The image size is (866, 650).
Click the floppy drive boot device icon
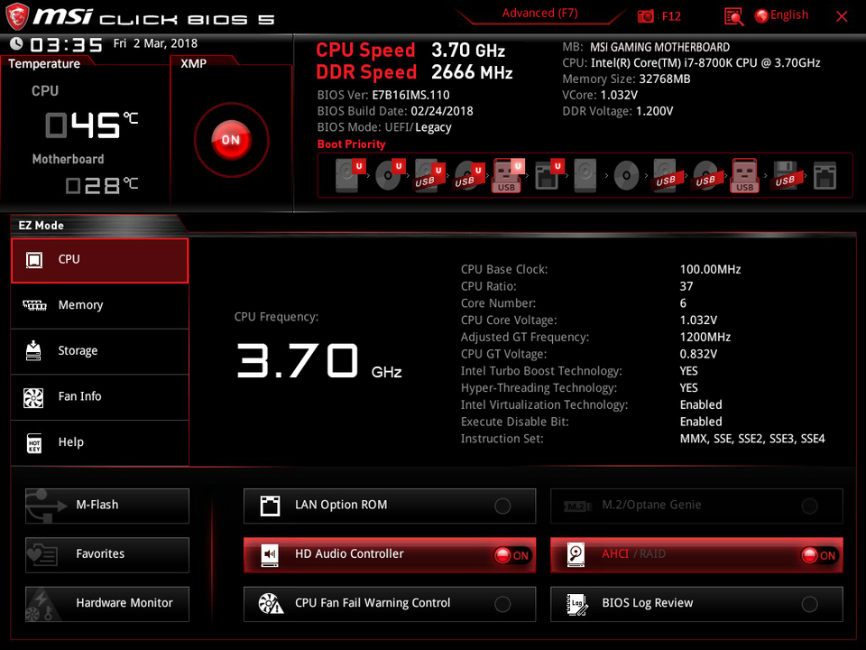(784, 175)
